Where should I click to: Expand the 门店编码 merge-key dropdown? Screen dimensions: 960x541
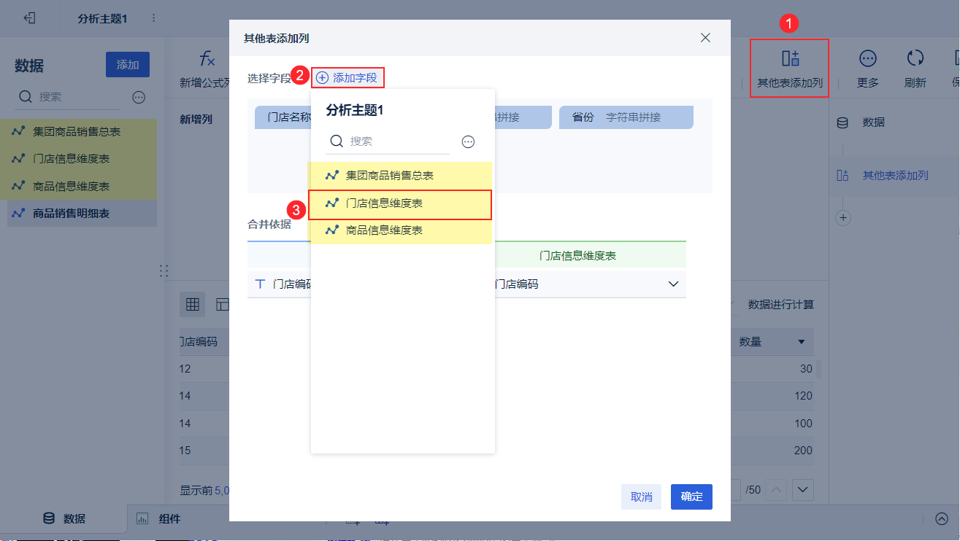[673, 284]
